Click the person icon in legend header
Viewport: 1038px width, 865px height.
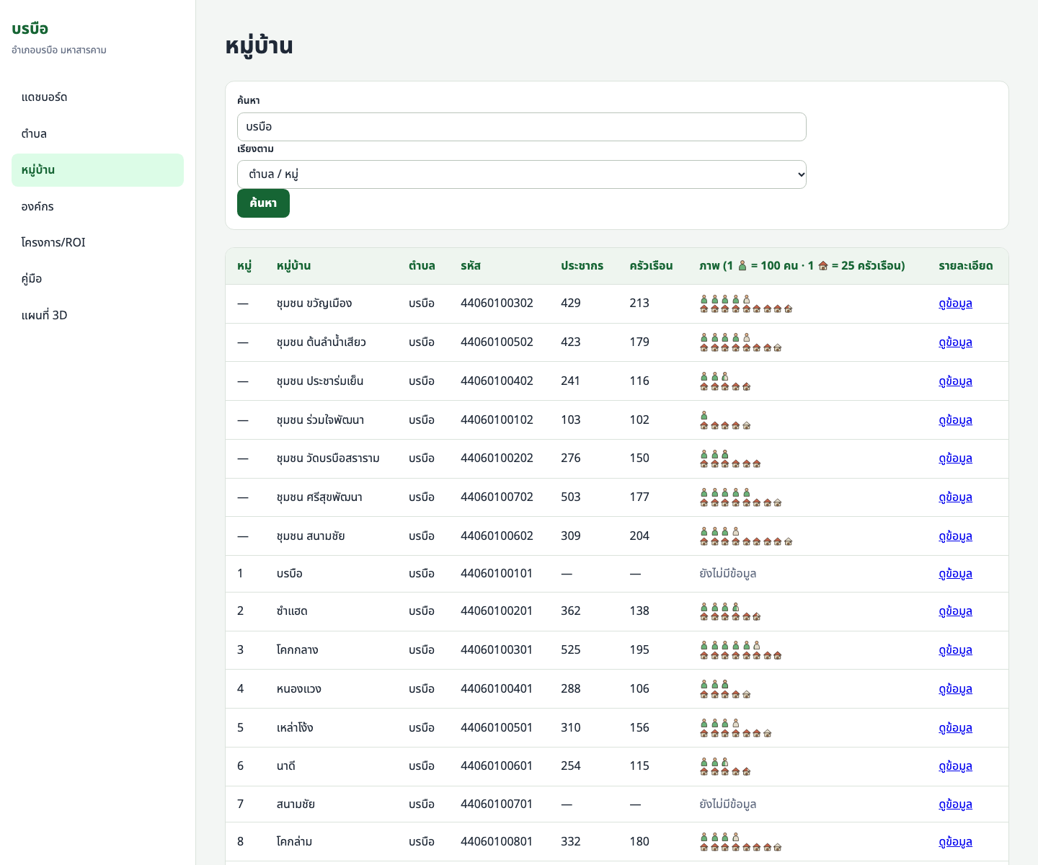click(x=742, y=266)
